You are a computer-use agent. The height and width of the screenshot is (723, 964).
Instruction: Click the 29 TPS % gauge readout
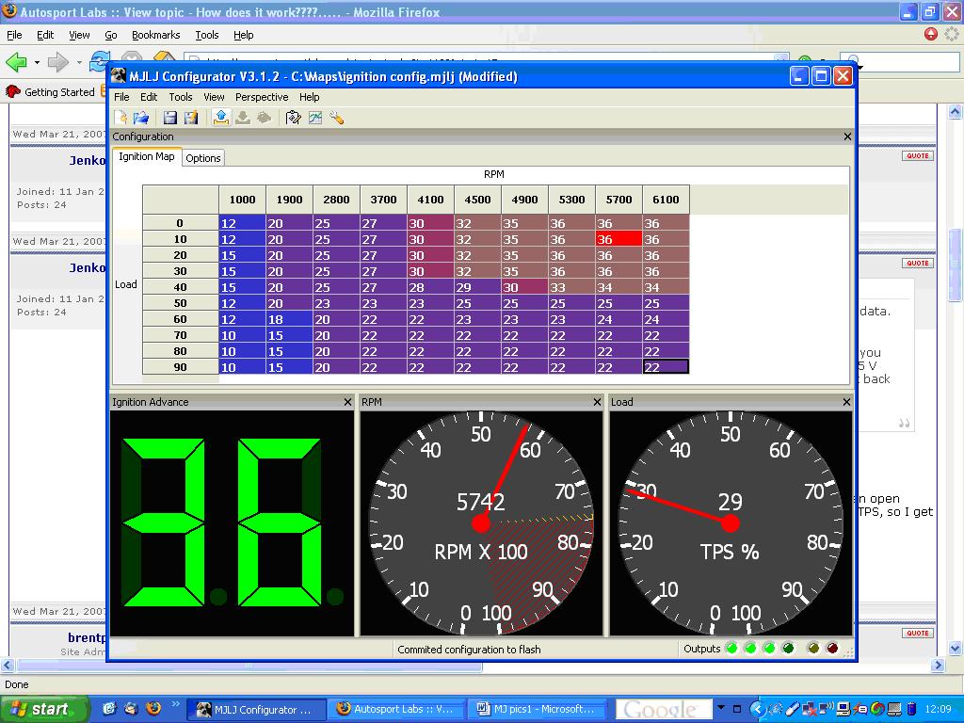pyautogui.click(x=731, y=502)
